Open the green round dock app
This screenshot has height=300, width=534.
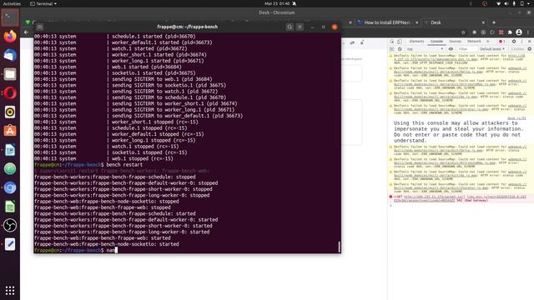[10, 168]
